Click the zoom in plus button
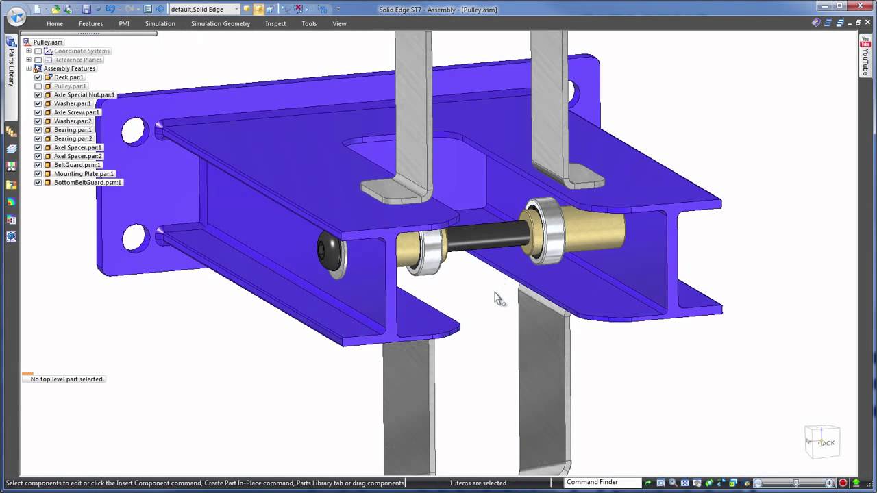The image size is (877, 493). point(829,483)
